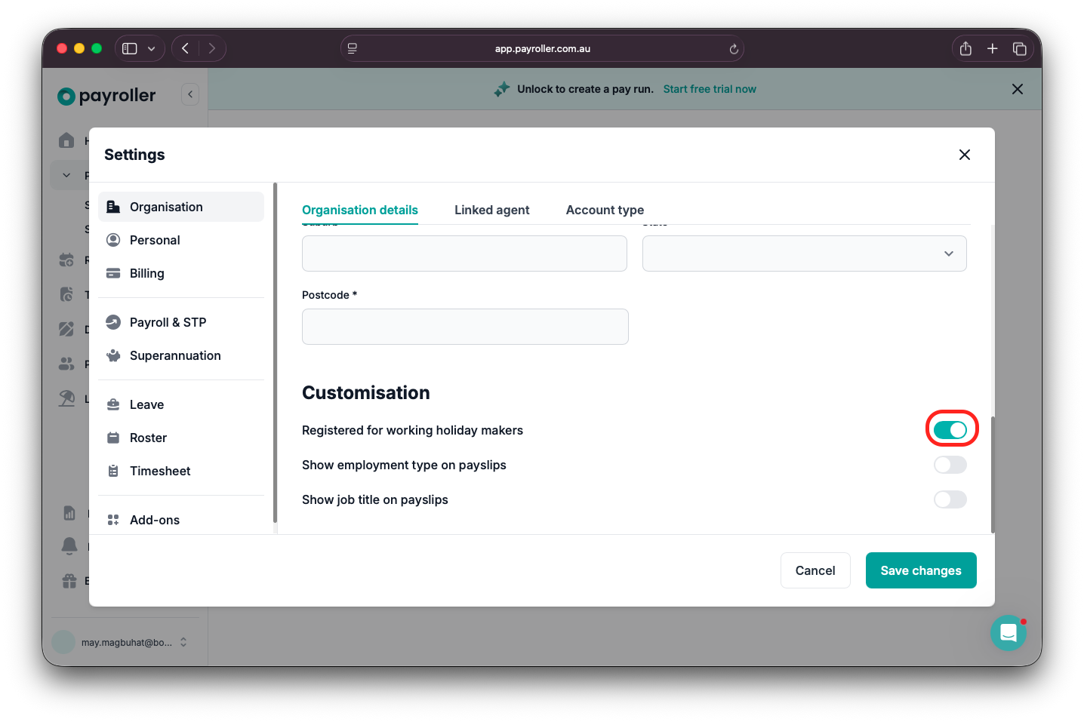Screen dimensions: 1084x722
Task: Enable Show job title on payslips
Action: click(950, 499)
